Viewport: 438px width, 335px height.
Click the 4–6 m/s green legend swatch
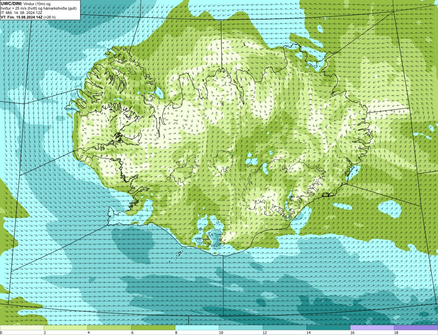[x=109, y=328]
